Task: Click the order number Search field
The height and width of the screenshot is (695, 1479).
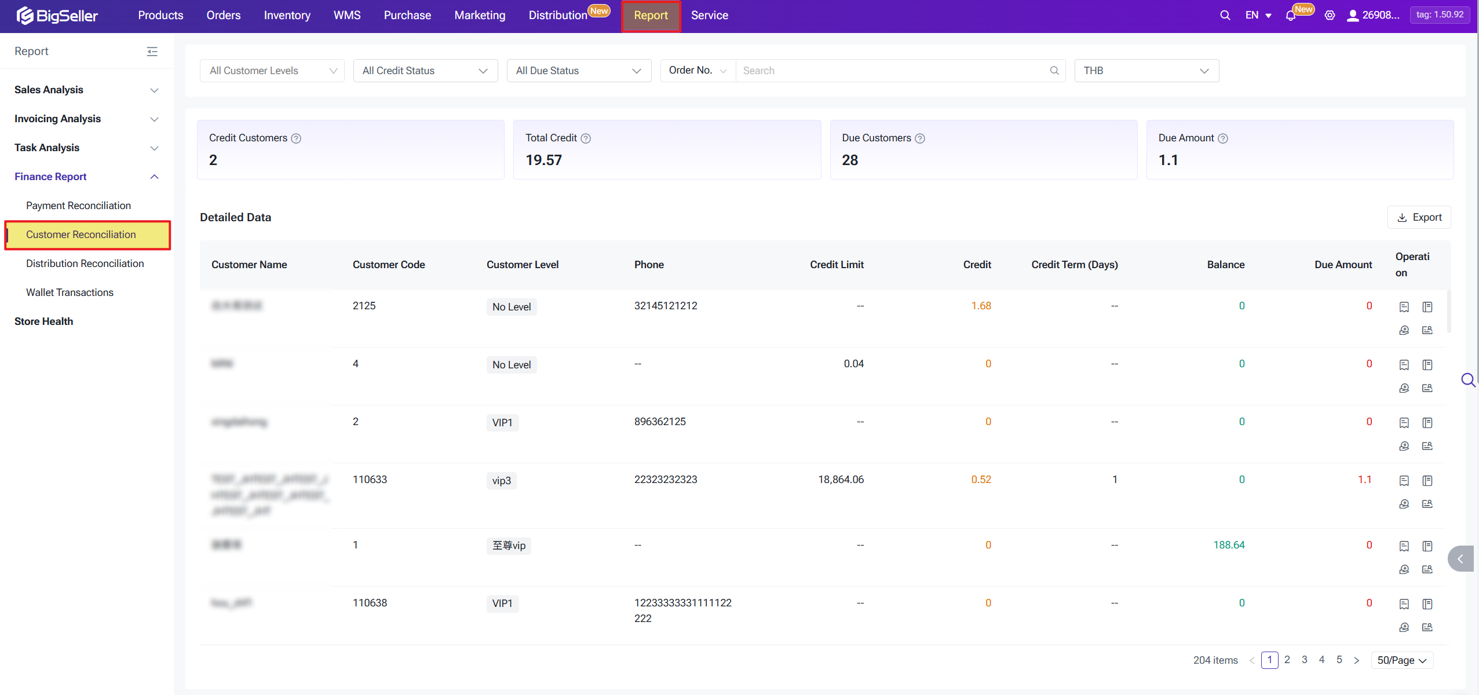Action: point(892,71)
